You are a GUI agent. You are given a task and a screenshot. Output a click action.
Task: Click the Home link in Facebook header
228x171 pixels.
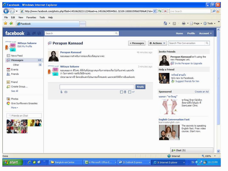[179, 33]
